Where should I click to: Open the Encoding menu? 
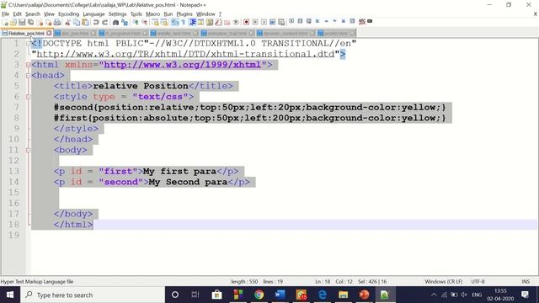click(69, 14)
